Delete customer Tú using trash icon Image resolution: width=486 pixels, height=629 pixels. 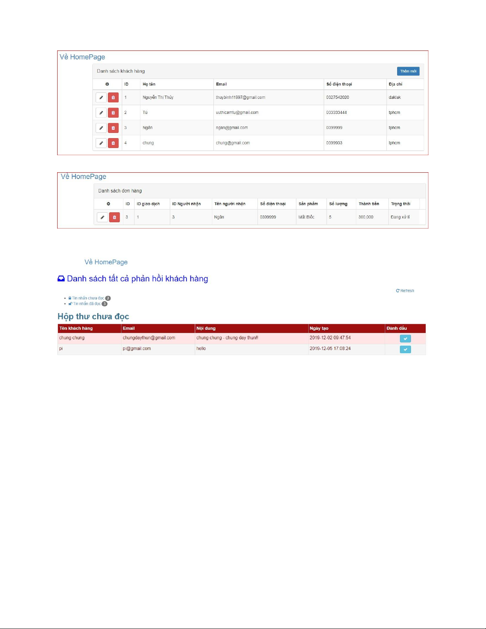[x=113, y=113]
